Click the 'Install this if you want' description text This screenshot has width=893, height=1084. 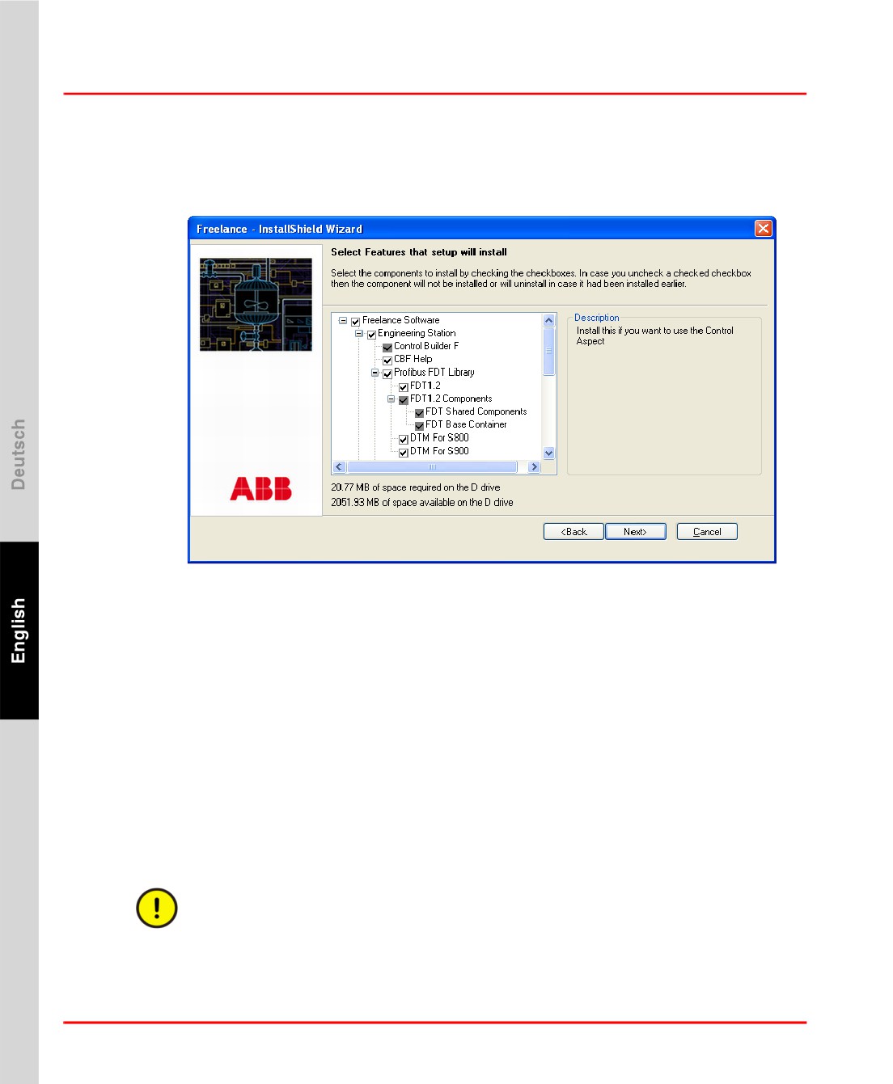(655, 335)
